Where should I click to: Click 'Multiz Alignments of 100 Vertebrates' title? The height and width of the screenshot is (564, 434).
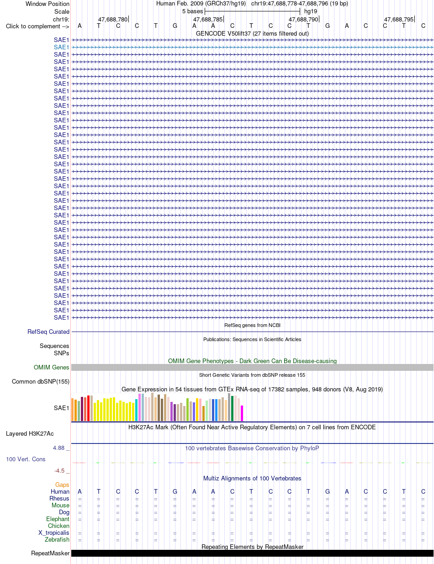[x=252, y=479]
